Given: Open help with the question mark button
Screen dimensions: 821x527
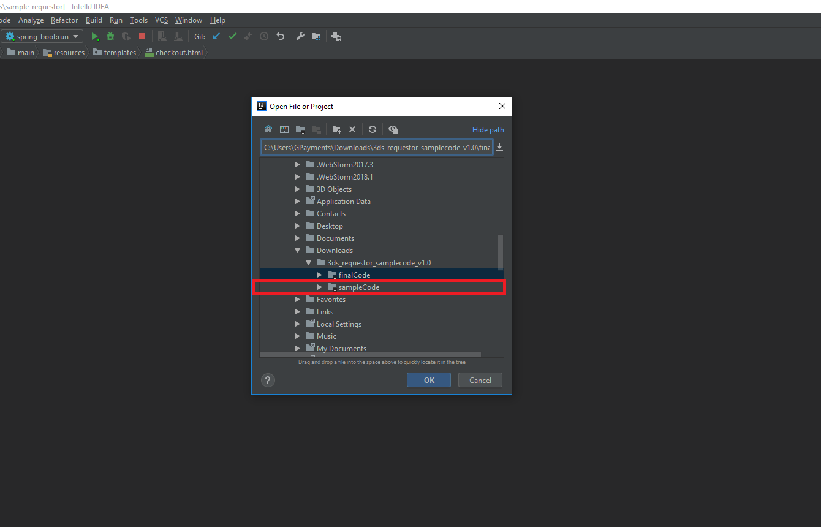Looking at the screenshot, I should (268, 380).
